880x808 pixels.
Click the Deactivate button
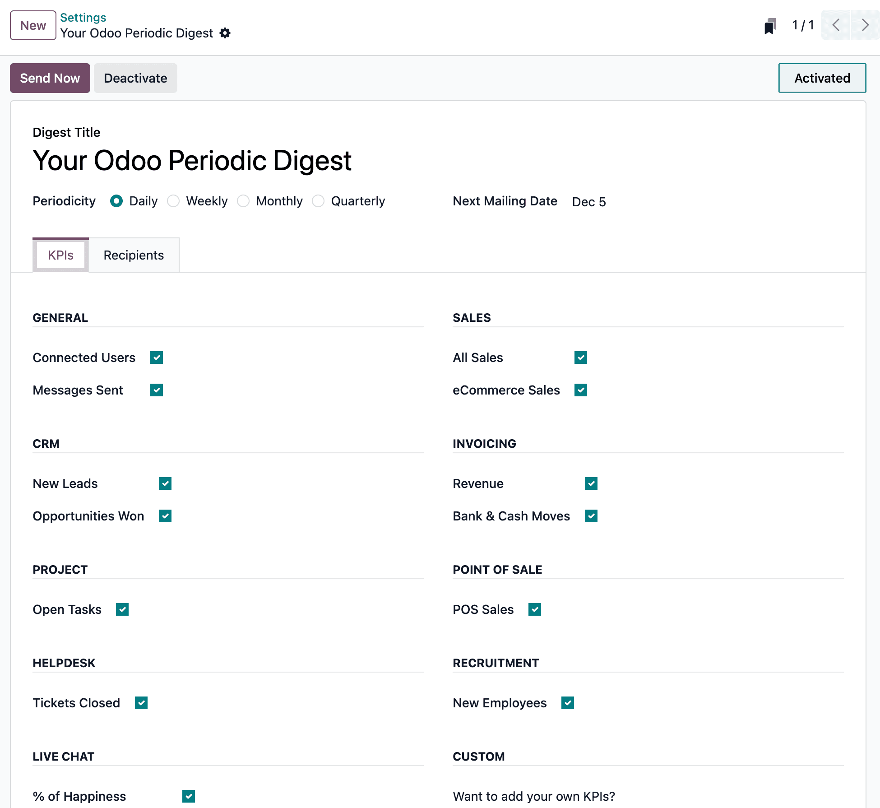pos(135,78)
